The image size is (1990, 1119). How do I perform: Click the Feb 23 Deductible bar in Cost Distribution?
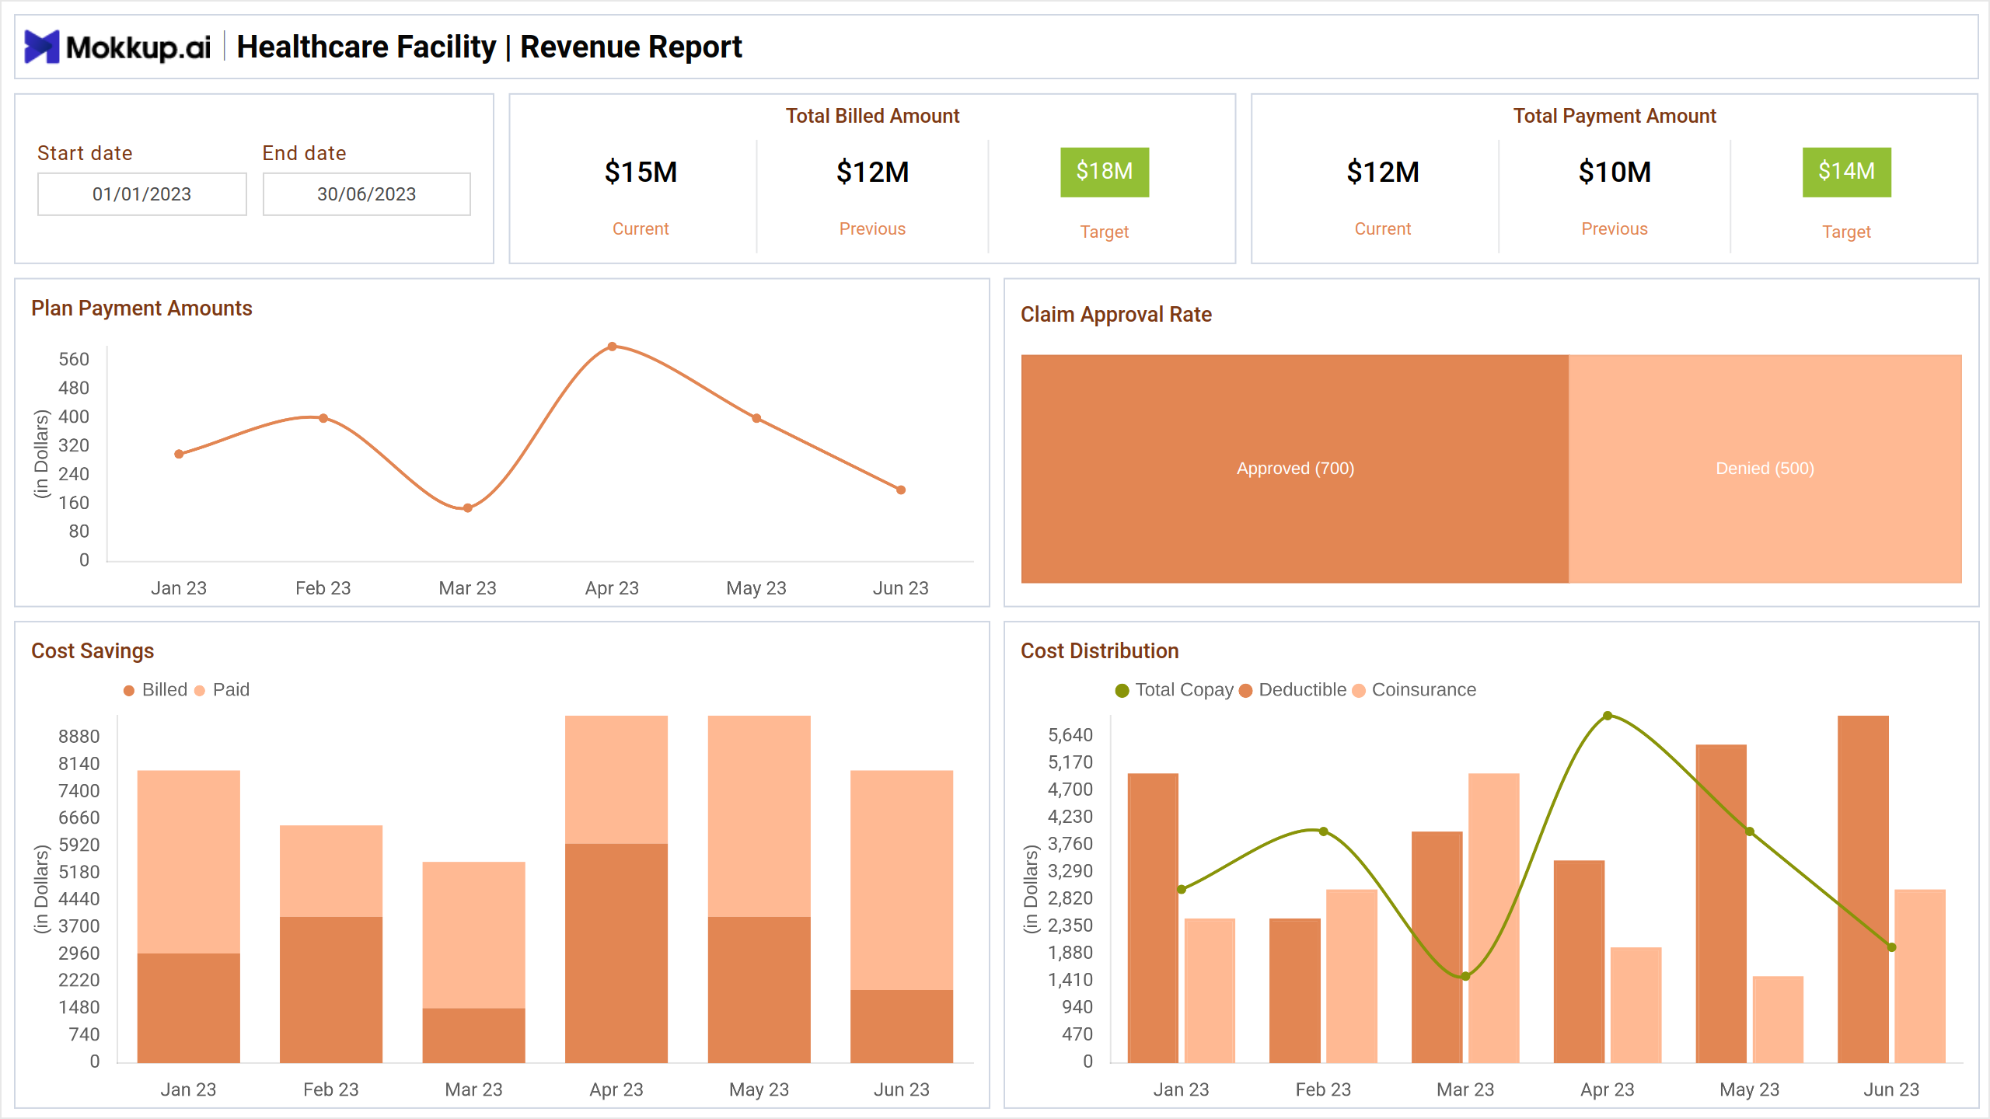click(1295, 991)
